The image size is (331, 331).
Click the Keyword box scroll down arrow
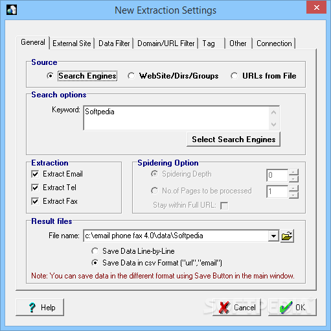(274, 125)
